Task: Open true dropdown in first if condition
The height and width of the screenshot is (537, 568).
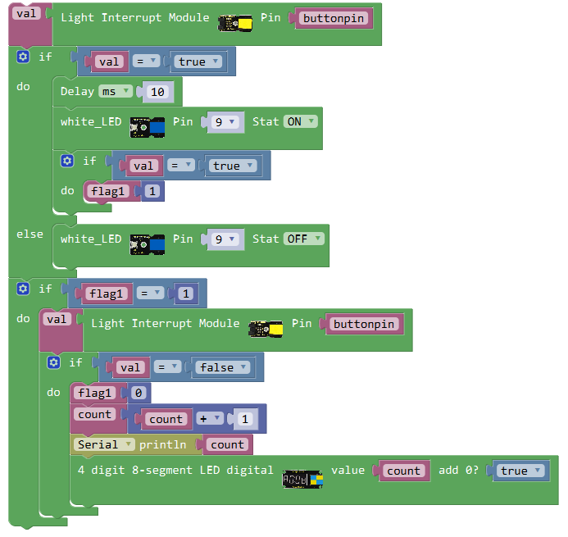Action: coord(198,61)
